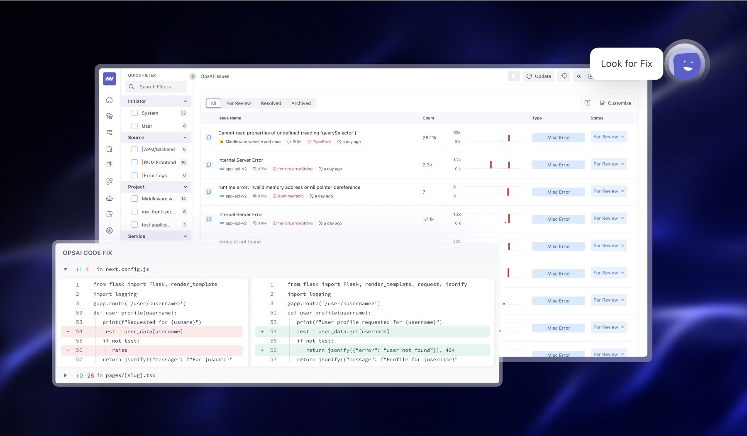Select the Archived tab

pyautogui.click(x=301, y=103)
